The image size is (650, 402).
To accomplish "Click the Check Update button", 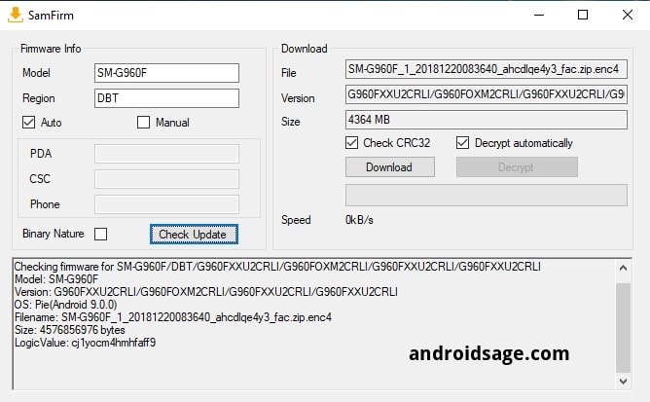I will 194,235.
